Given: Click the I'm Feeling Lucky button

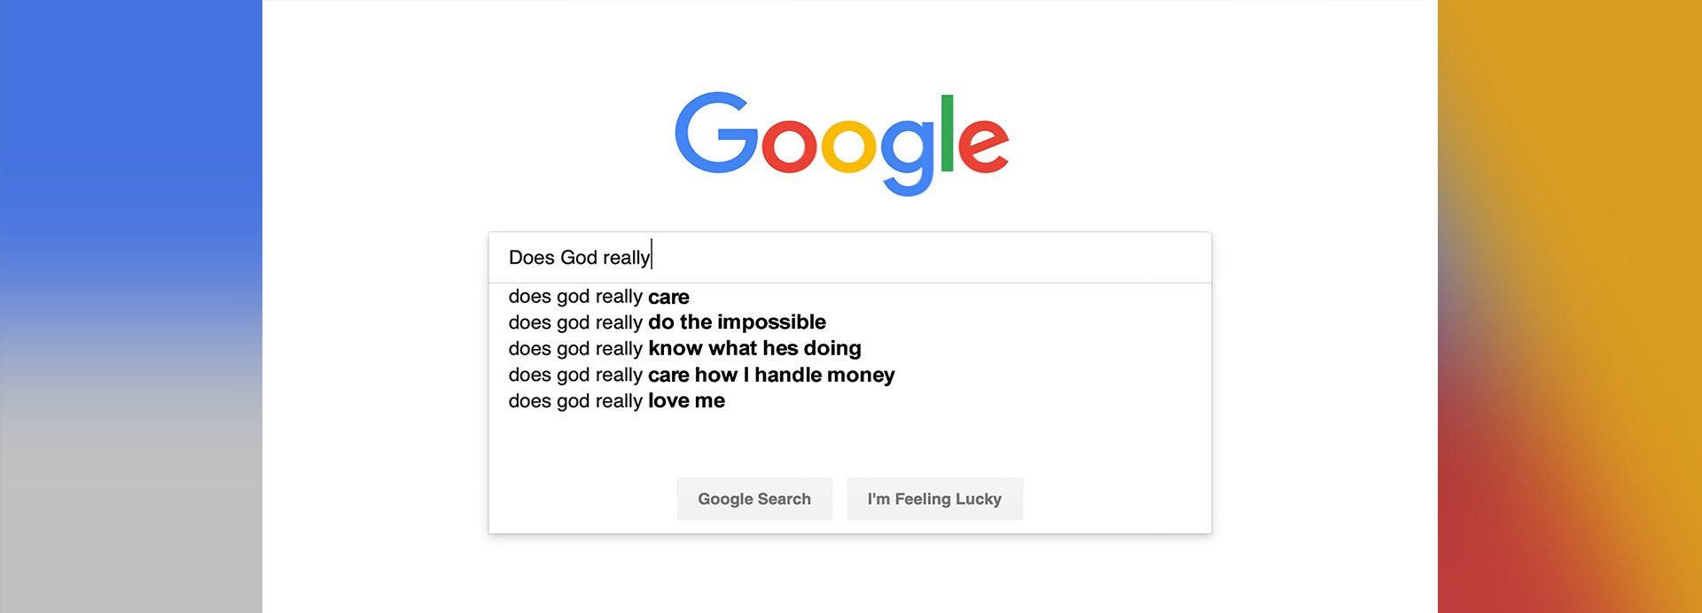Looking at the screenshot, I should [934, 499].
